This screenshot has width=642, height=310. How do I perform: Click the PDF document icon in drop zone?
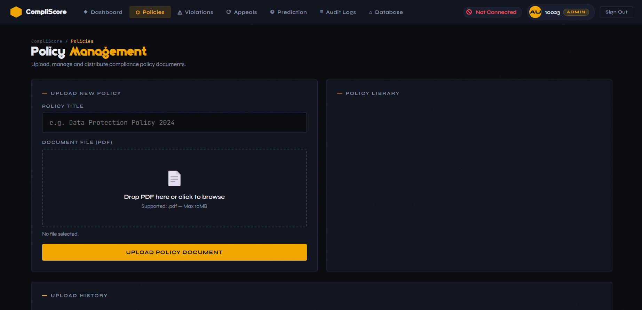point(174,178)
